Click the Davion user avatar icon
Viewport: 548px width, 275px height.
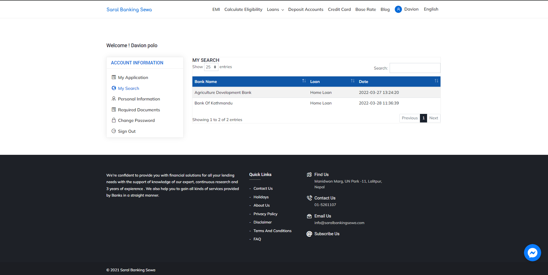click(x=398, y=9)
